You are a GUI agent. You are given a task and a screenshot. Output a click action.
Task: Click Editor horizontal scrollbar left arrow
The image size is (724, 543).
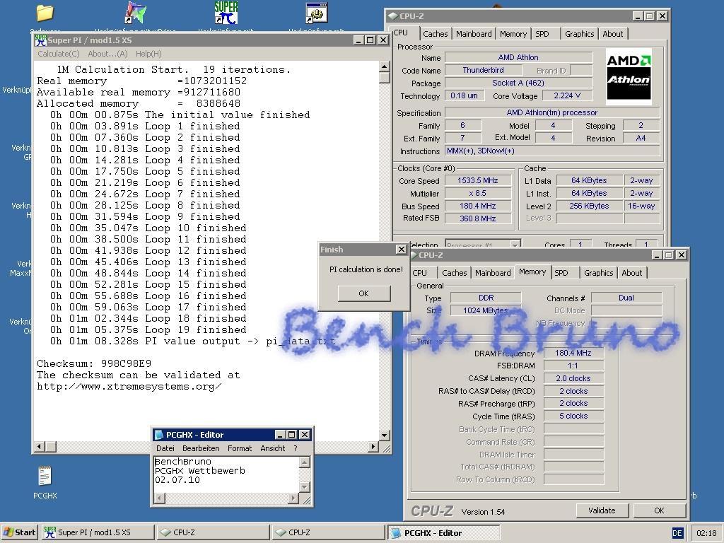click(159, 498)
